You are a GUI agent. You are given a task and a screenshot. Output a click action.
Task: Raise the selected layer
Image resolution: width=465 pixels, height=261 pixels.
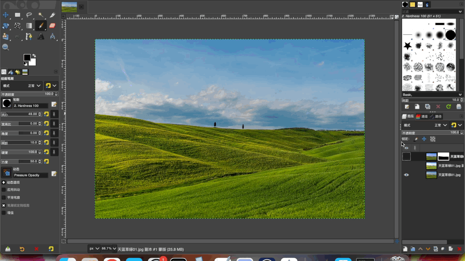[421, 249]
